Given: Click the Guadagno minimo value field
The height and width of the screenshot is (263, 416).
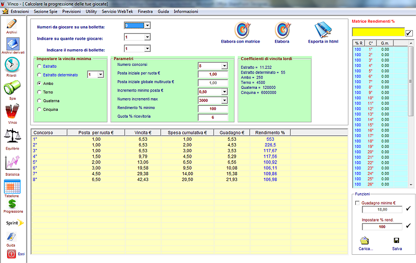Looking at the screenshot, I should pos(382,210).
